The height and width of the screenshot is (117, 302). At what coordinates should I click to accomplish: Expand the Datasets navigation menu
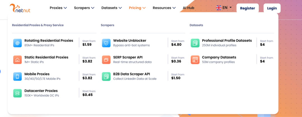pyautogui.click(x=112, y=8)
